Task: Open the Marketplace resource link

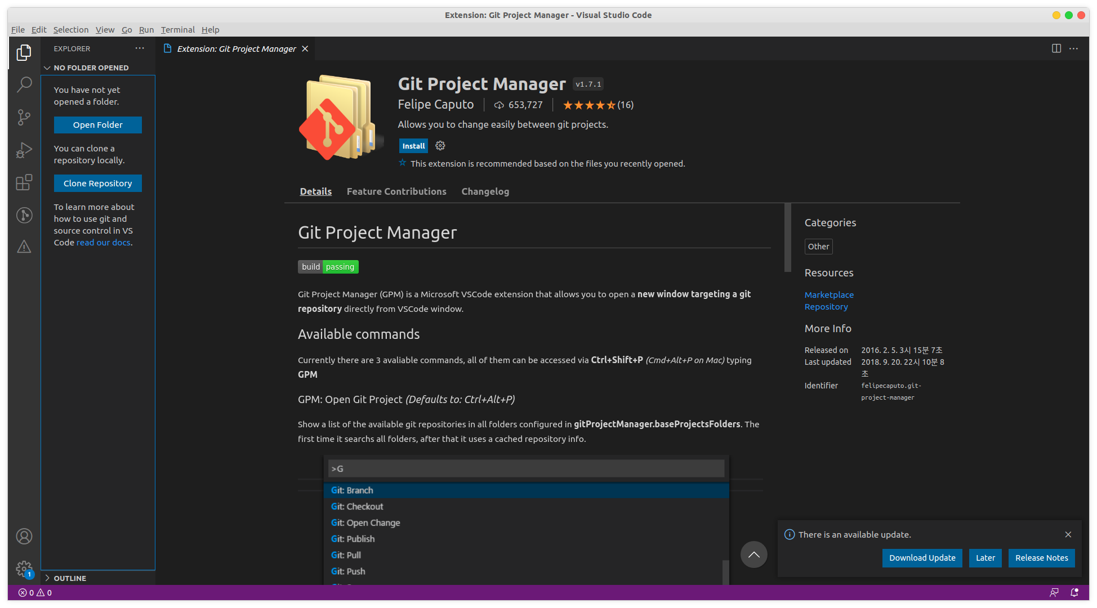Action: pyautogui.click(x=829, y=295)
